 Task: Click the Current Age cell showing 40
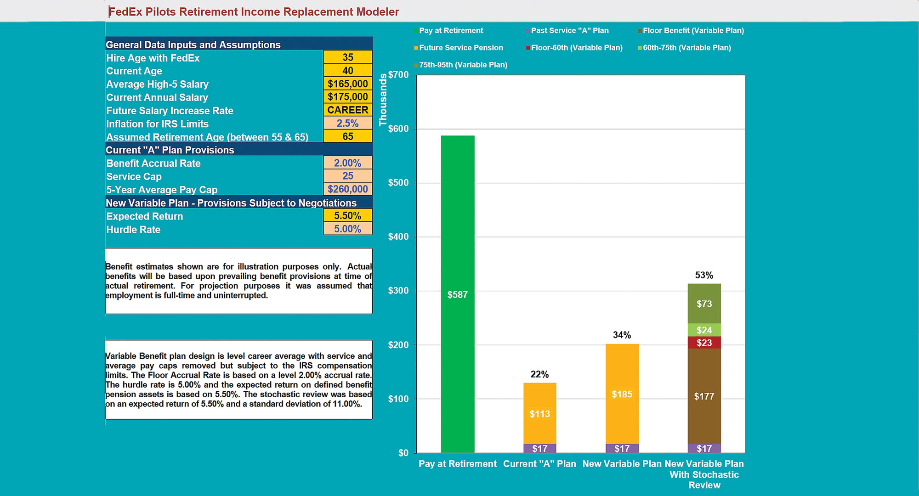(x=348, y=71)
